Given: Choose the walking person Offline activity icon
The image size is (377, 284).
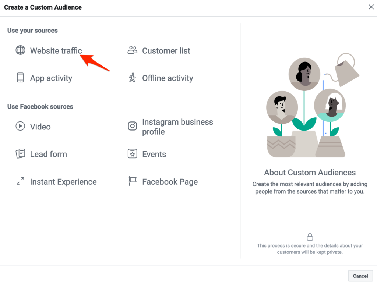Looking at the screenshot, I should pyautogui.click(x=132, y=78).
